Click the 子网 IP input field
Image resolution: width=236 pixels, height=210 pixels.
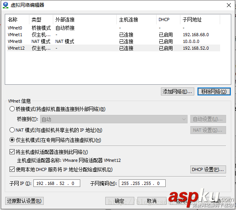[x=57, y=183]
